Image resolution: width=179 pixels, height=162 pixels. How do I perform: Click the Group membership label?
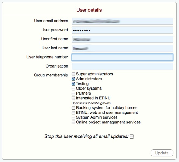coord(51,75)
